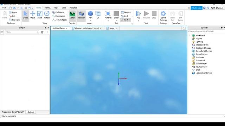
Task: Activate the Move tool
Action: coord(33,15)
